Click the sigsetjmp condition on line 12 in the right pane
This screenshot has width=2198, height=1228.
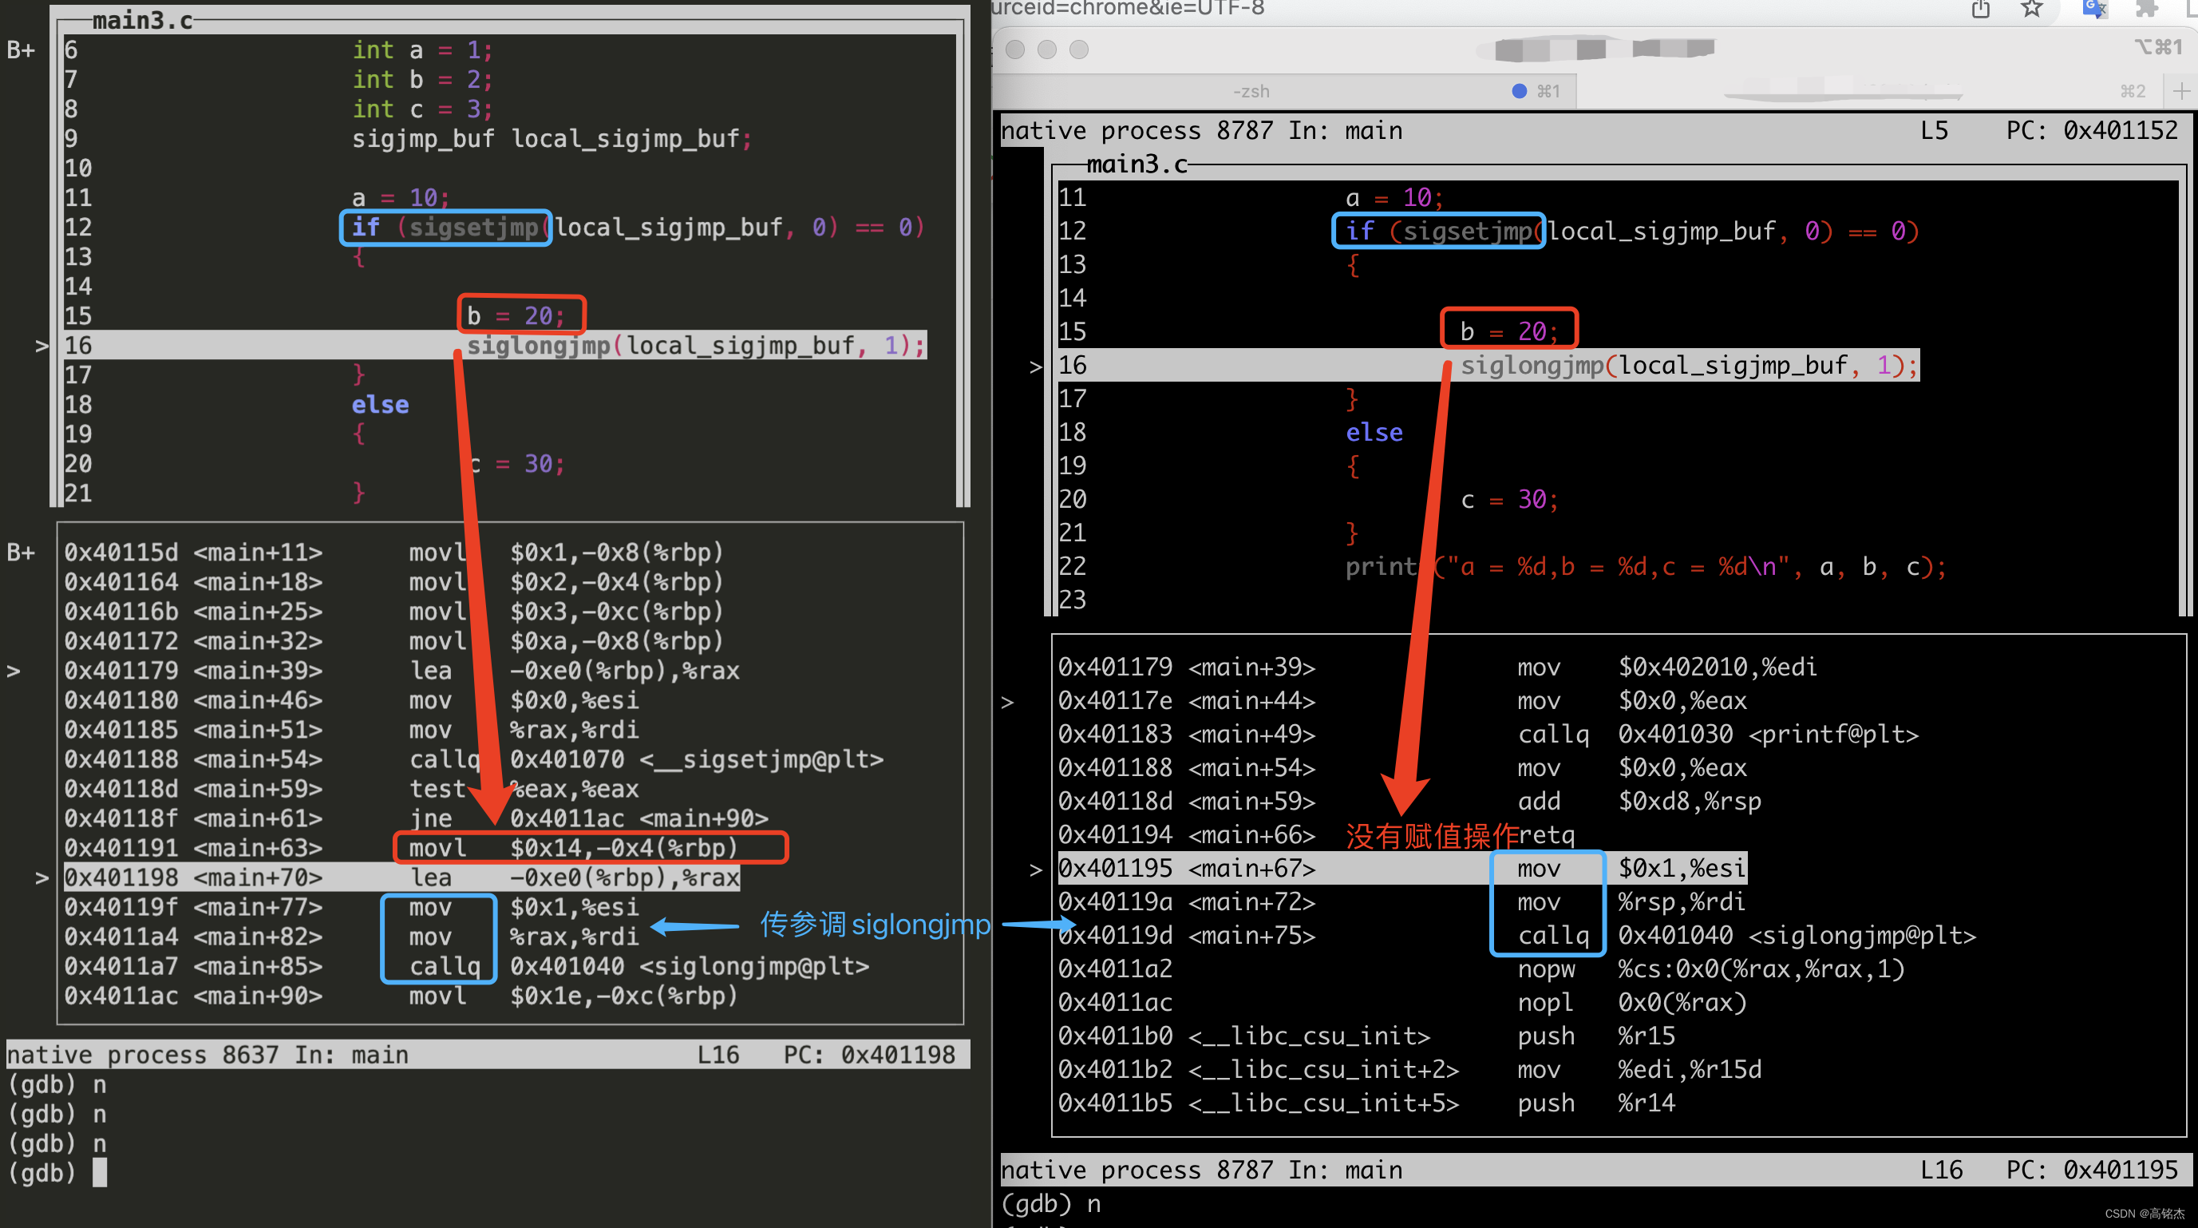pyautogui.click(x=1632, y=232)
